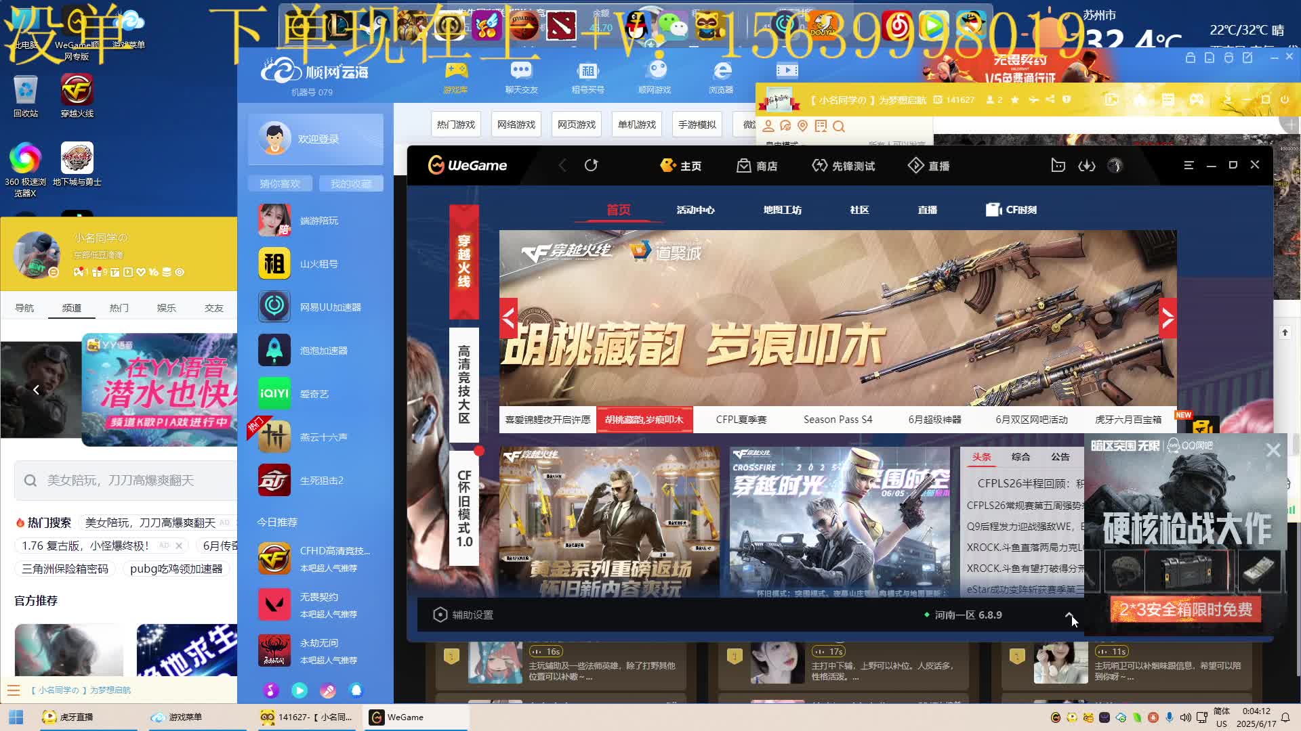The image size is (1301, 731).
Task: Open WeGame 商店 store section
Action: pos(757,166)
